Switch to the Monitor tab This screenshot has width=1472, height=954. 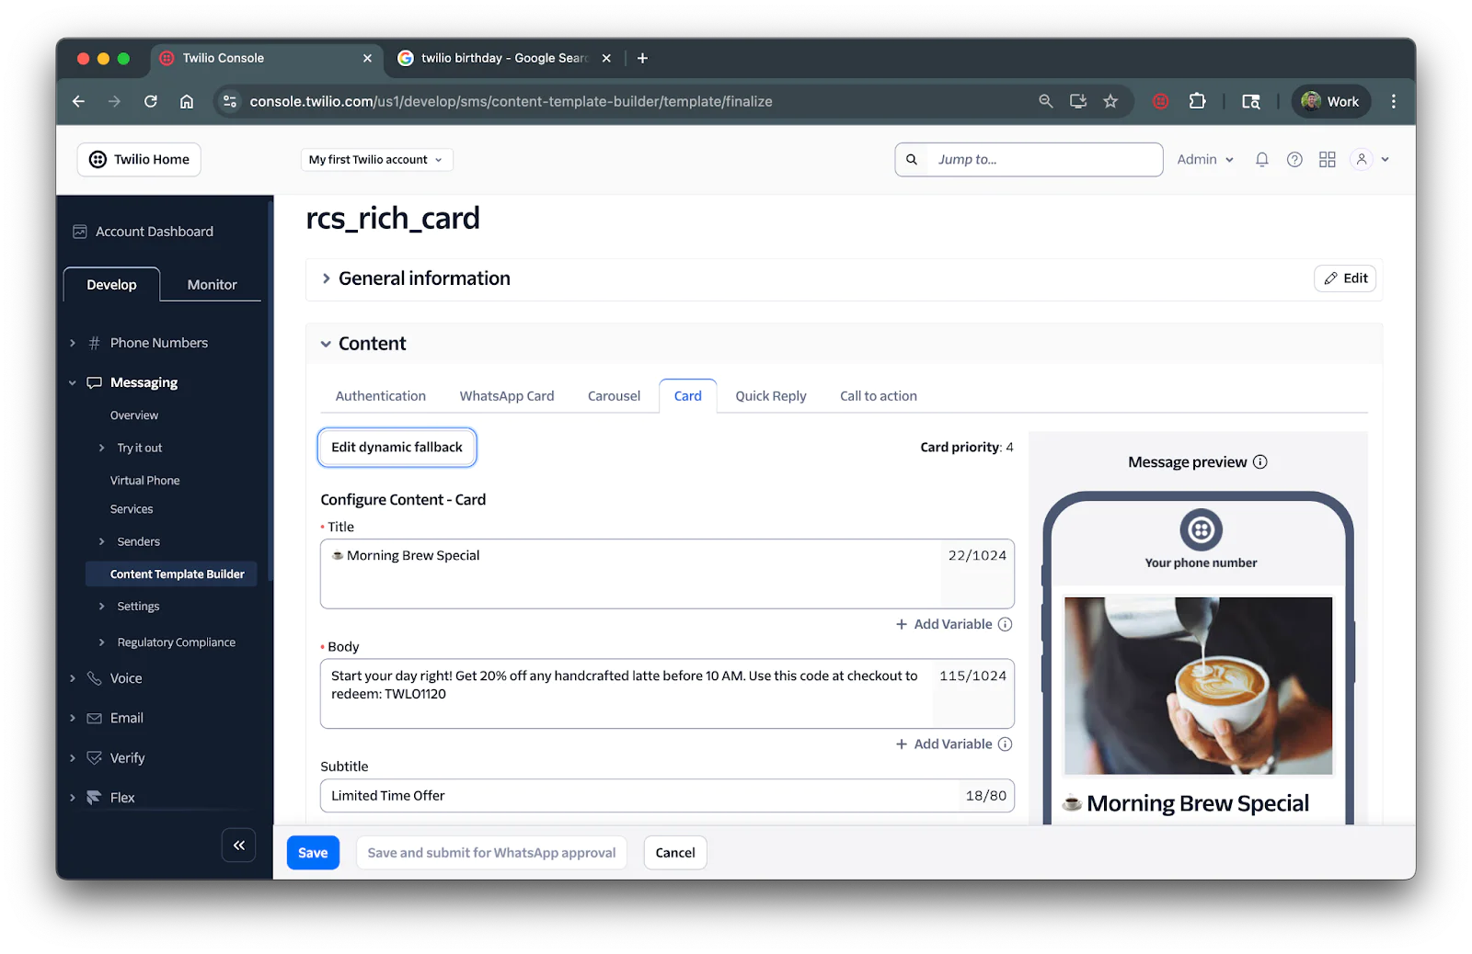point(211,284)
